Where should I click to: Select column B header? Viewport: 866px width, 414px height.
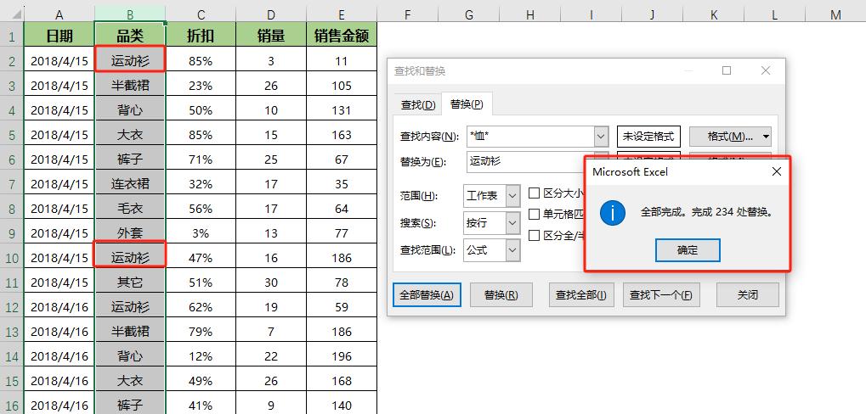[x=130, y=14]
